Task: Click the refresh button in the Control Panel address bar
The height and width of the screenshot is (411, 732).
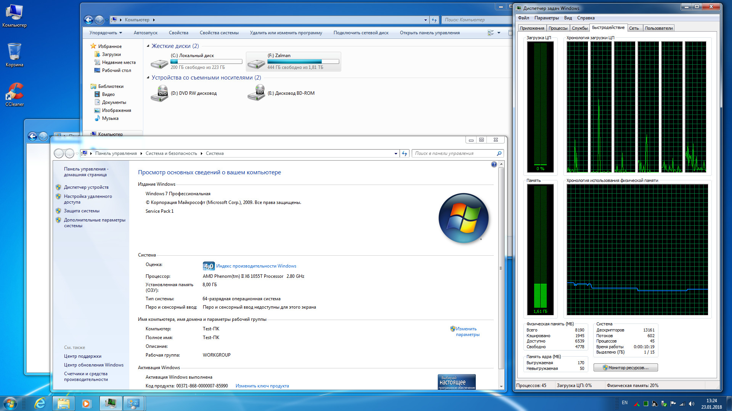Action: [405, 153]
